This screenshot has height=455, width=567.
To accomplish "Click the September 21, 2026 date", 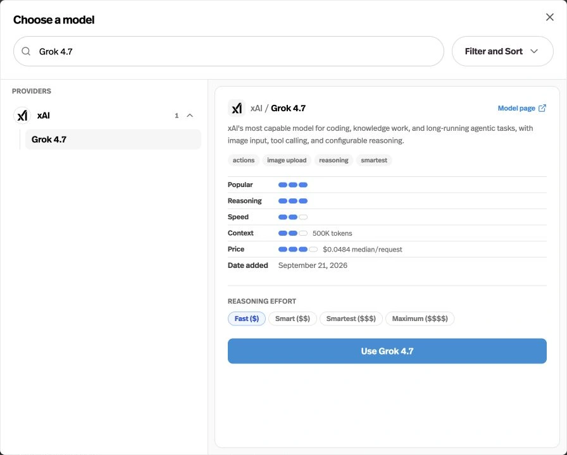I will (x=313, y=265).
